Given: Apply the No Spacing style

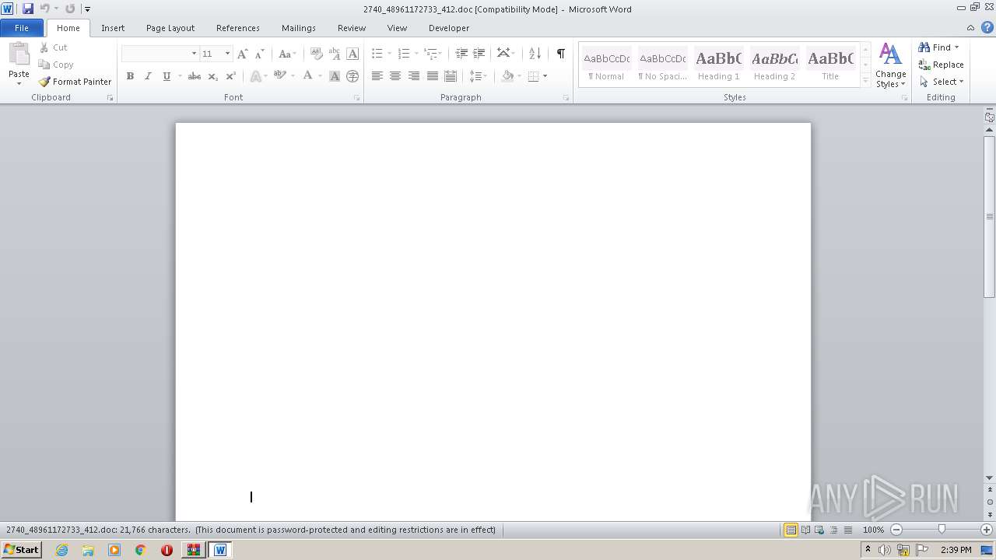Looking at the screenshot, I should click(663, 65).
